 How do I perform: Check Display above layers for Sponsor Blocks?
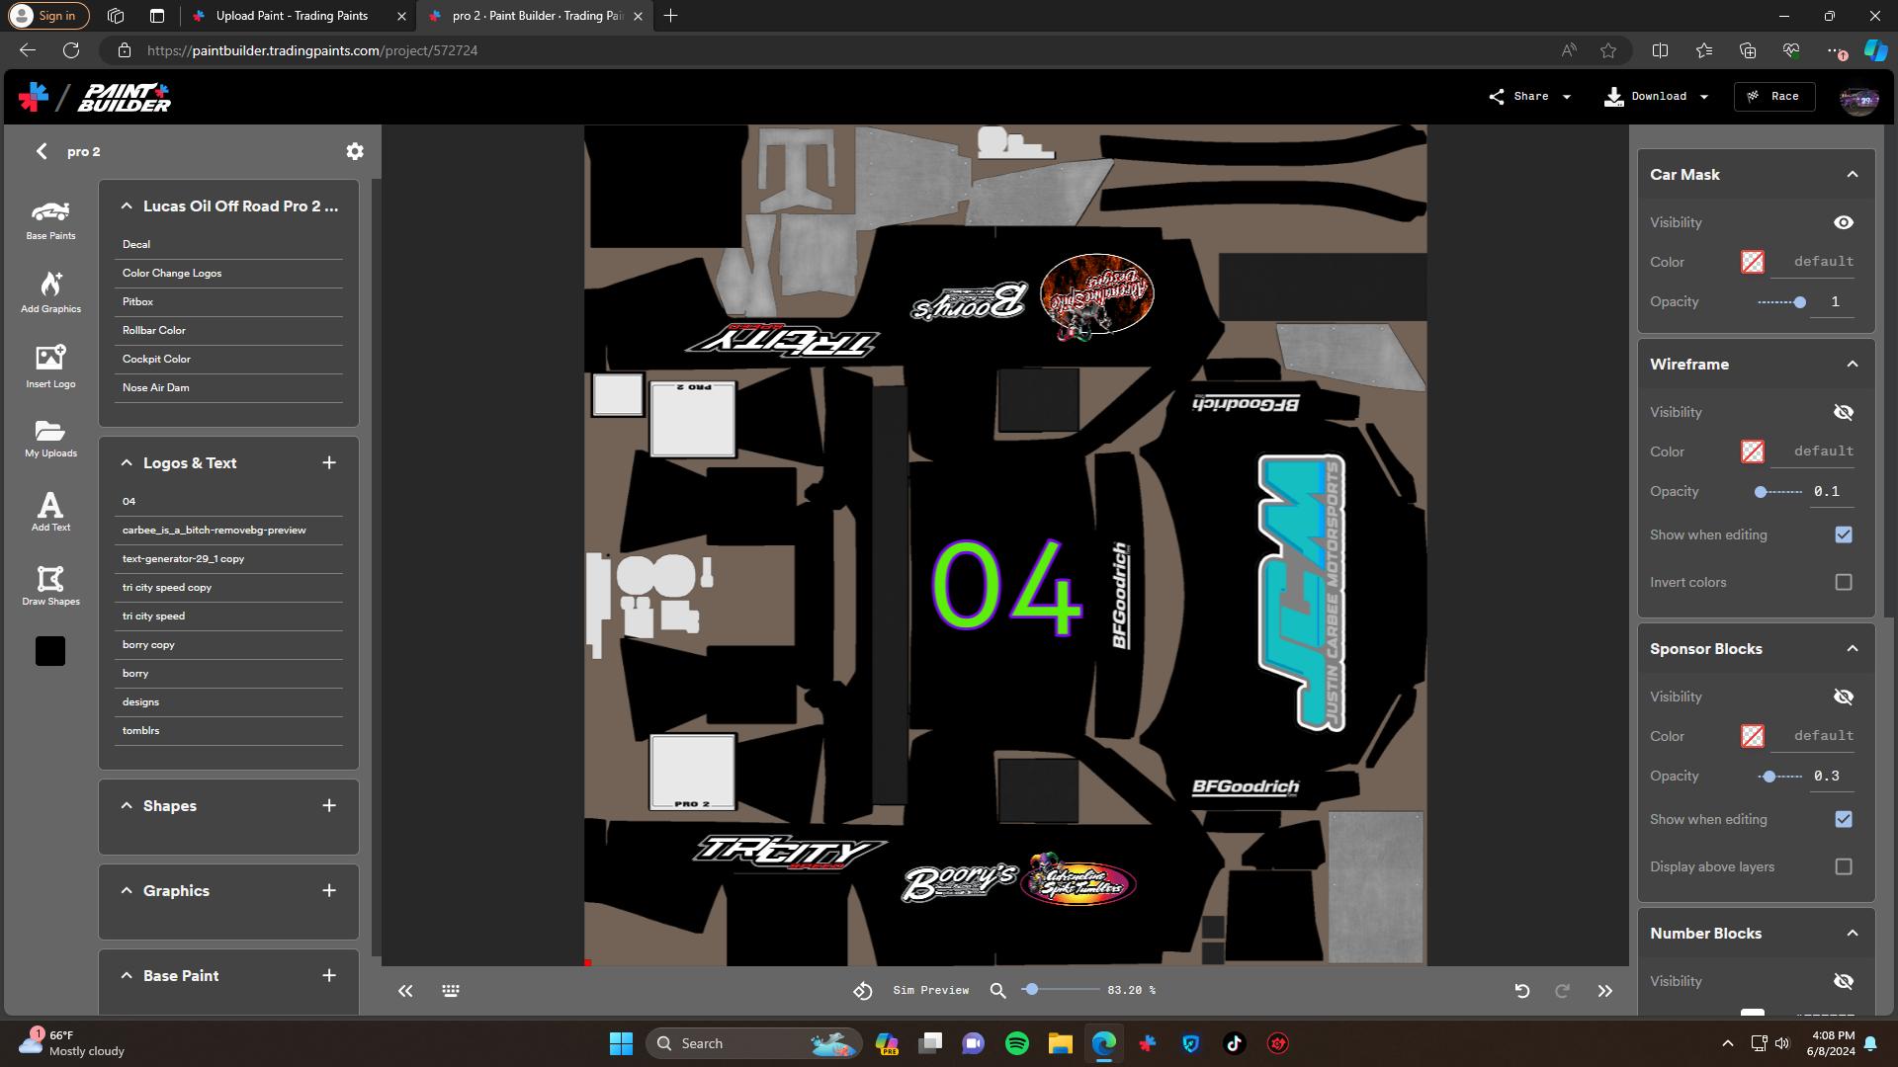tap(1843, 866)
